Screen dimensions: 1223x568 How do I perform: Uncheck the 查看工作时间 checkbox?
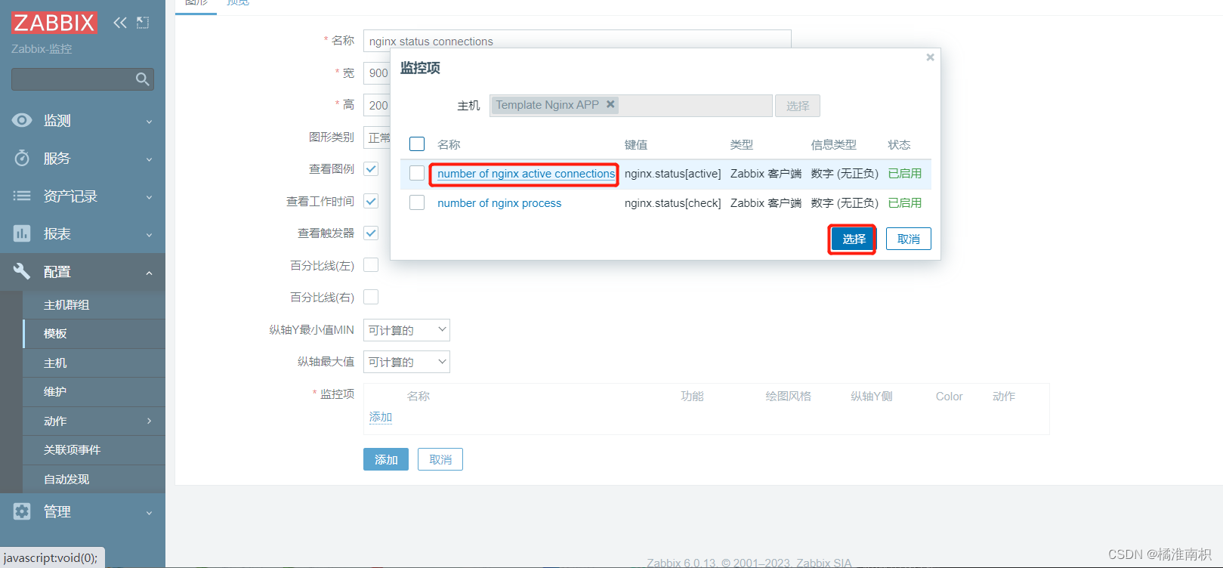[x=371, y=201]
